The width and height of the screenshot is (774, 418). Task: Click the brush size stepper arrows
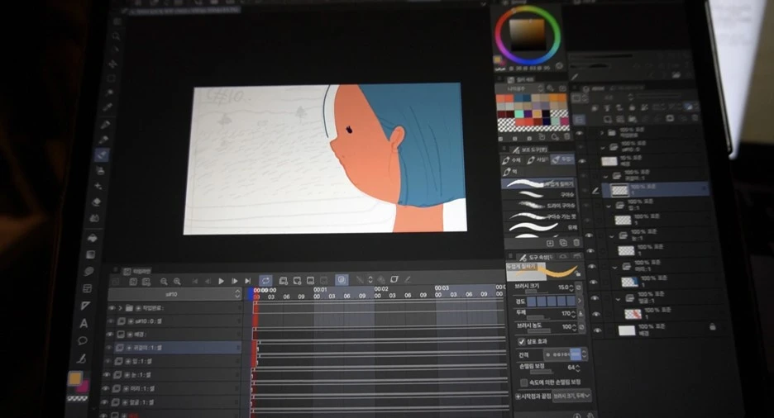571,287
